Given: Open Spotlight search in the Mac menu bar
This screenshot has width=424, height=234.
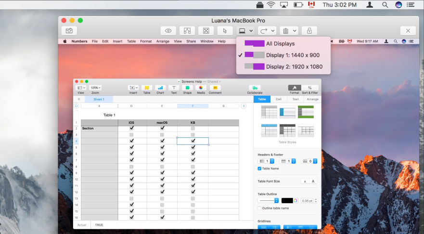Looking at the screenshot, I should 385,5.
